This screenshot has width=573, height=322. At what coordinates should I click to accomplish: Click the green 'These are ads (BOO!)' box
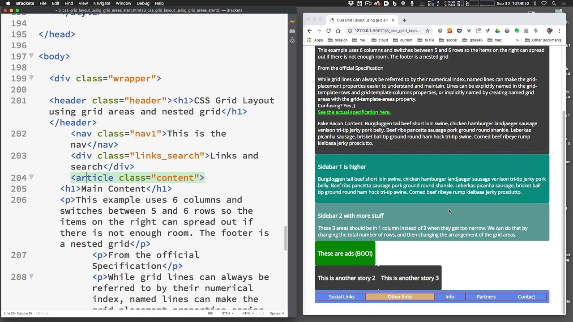click(345, 254)
